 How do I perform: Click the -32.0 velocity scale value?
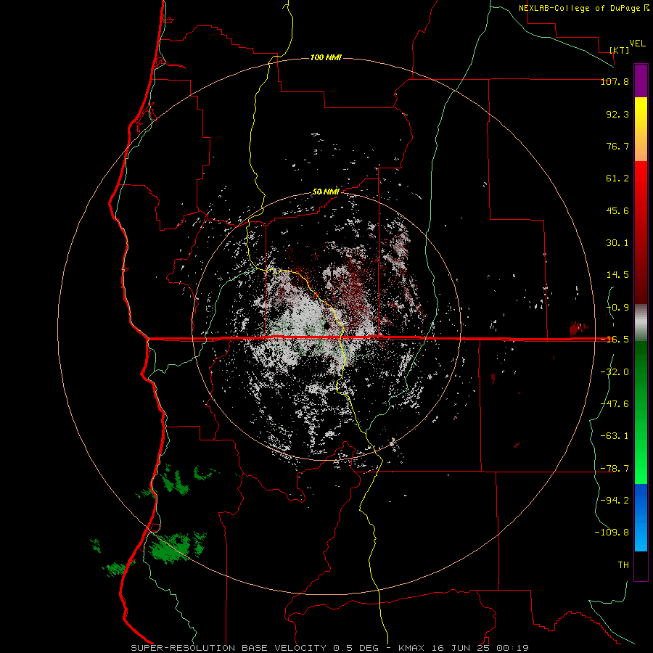point(615,372)
